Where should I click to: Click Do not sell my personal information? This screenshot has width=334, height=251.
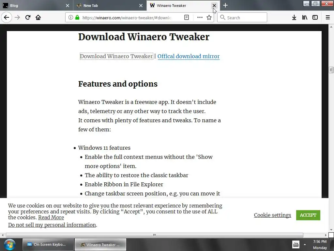coord(52,225)
